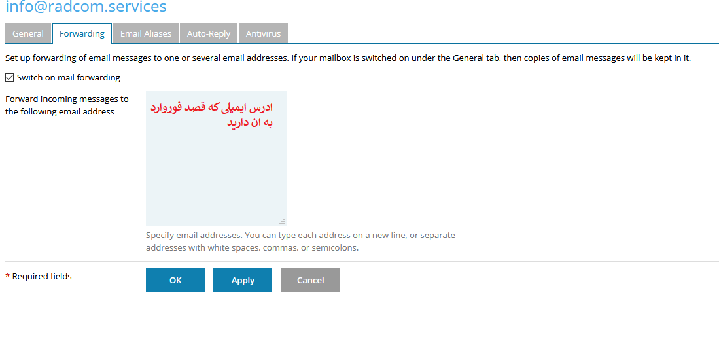Click the 'Set up forwarding' description paragraph
Image resolution: width=719 pixels, height=350 pixels.
point(347,58)
